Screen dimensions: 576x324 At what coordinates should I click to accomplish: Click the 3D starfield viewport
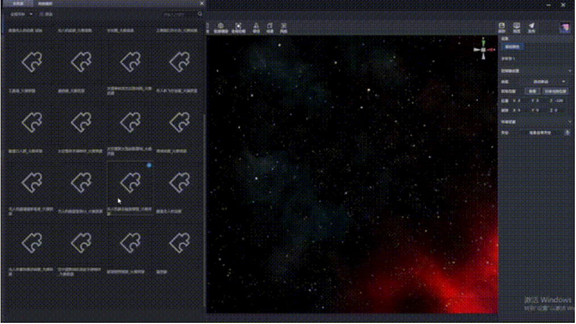pos(352,175)
